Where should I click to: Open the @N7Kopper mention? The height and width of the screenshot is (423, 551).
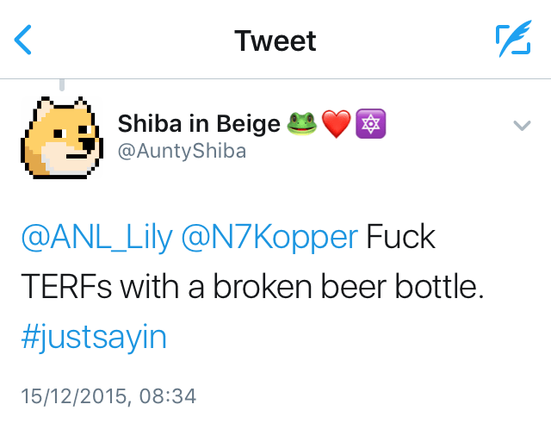tap(269, 237)
